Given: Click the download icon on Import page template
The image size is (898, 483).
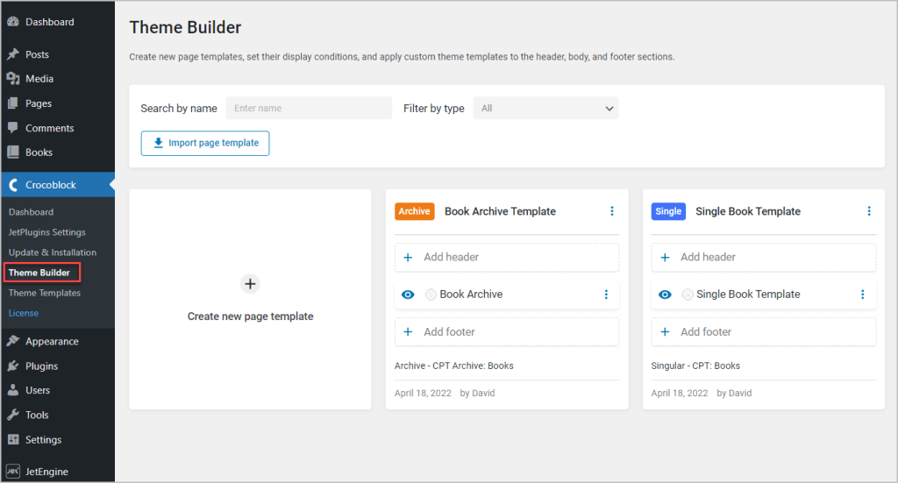Looking at the screenshot, I should tap(159, 143).
